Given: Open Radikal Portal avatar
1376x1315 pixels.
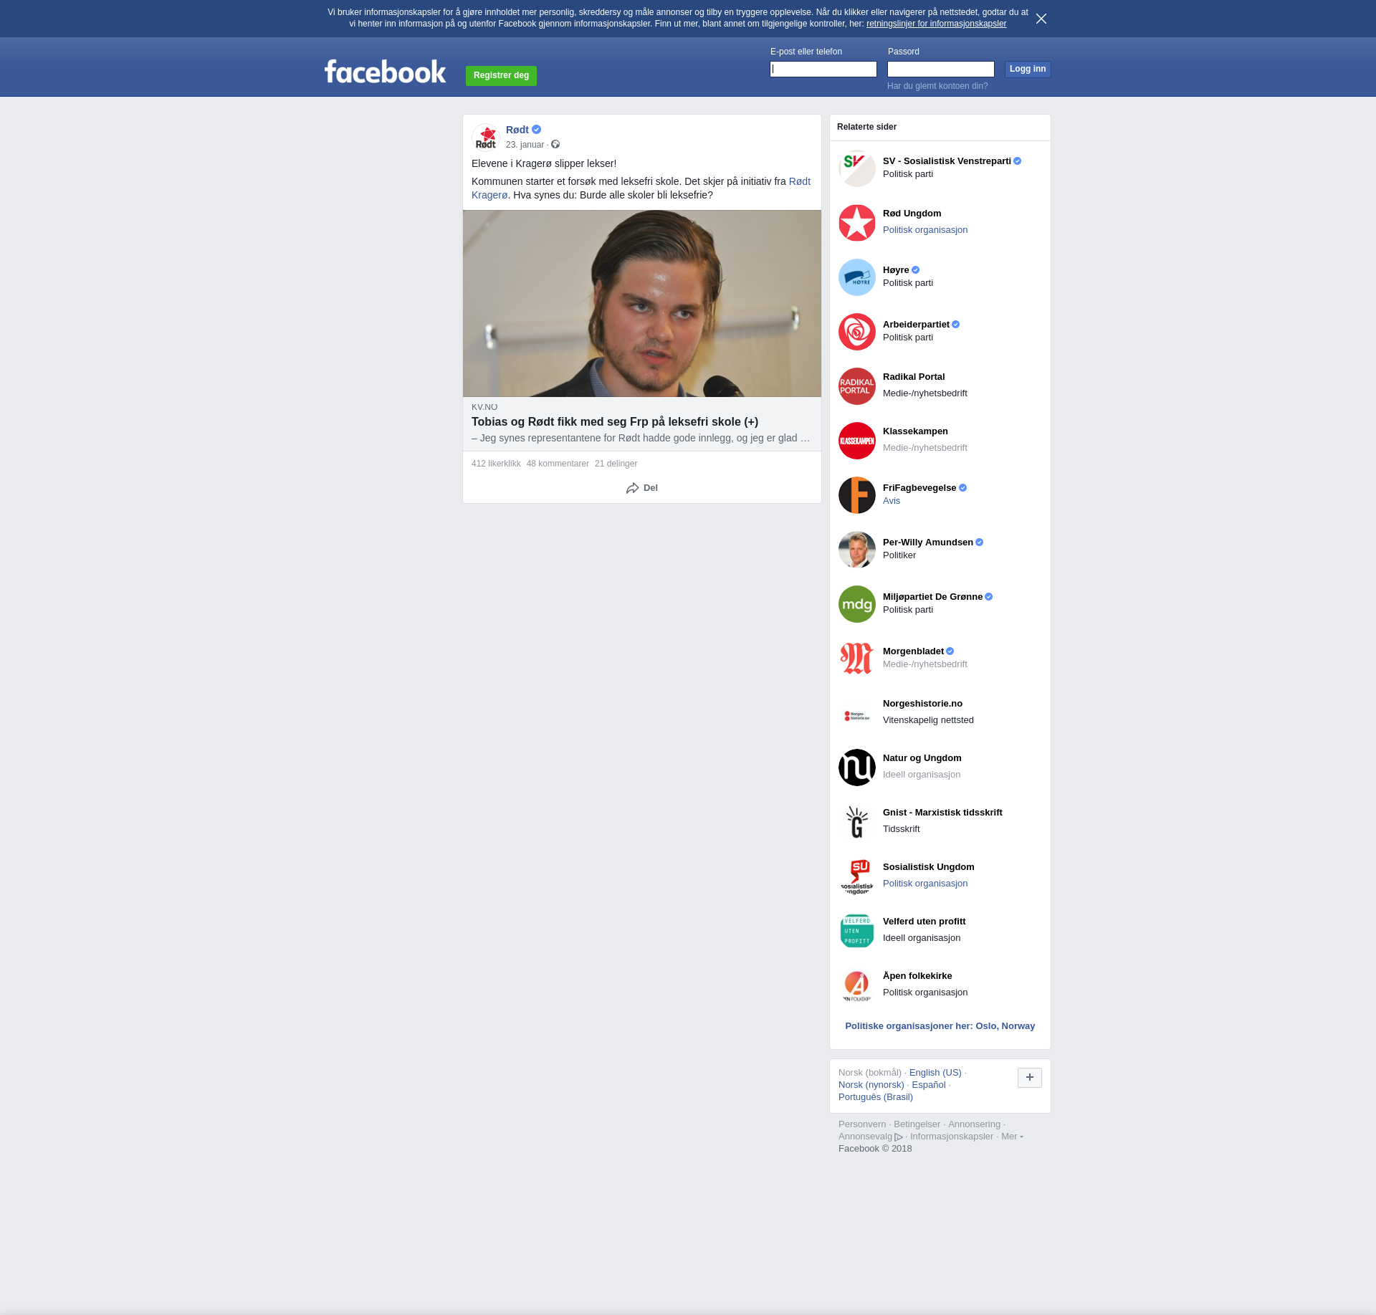Looking at the screenshot, I should click(857, 386).
